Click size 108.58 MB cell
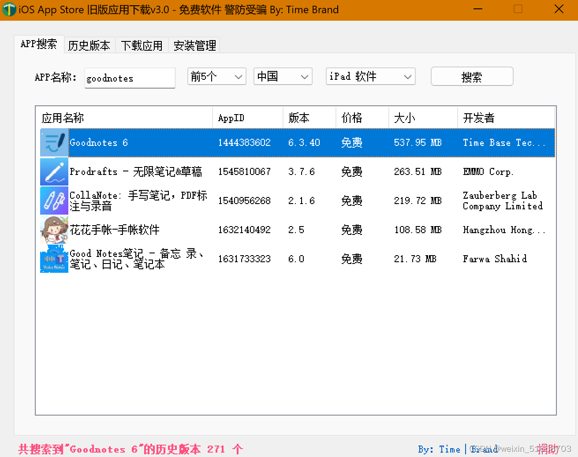578x457 pixels. point(418,230)
